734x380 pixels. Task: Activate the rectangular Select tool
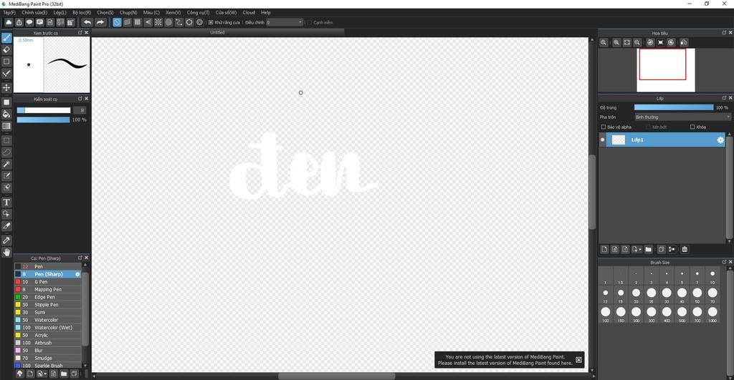coord(6,140)
